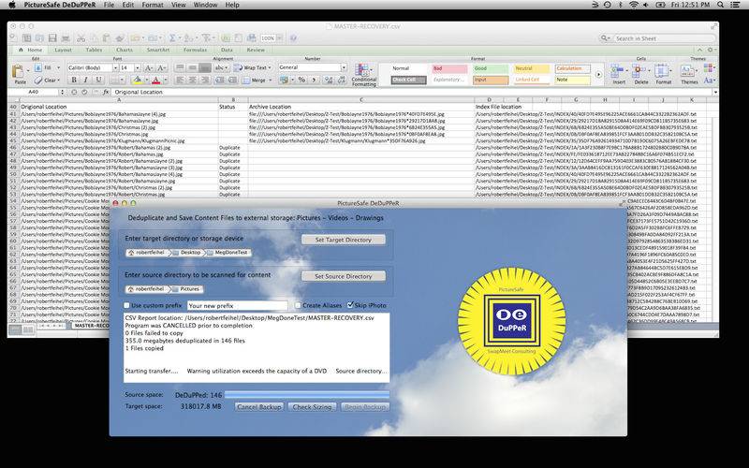
Task: Switch to the Layout ribbon tab
Action: coord(63,50)
